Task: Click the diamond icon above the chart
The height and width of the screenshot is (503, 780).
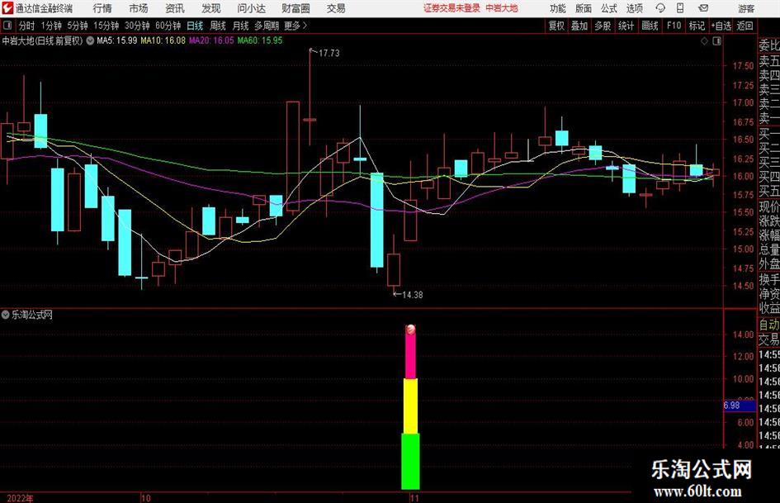Action: [x=704, y=40]
